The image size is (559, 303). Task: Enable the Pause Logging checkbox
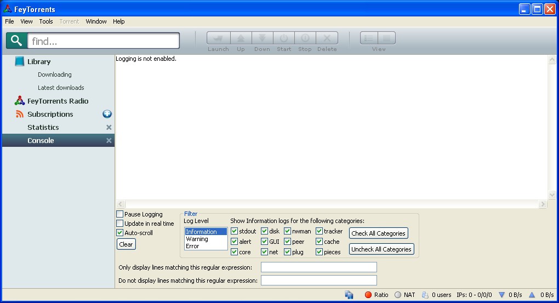coord(120,214)
